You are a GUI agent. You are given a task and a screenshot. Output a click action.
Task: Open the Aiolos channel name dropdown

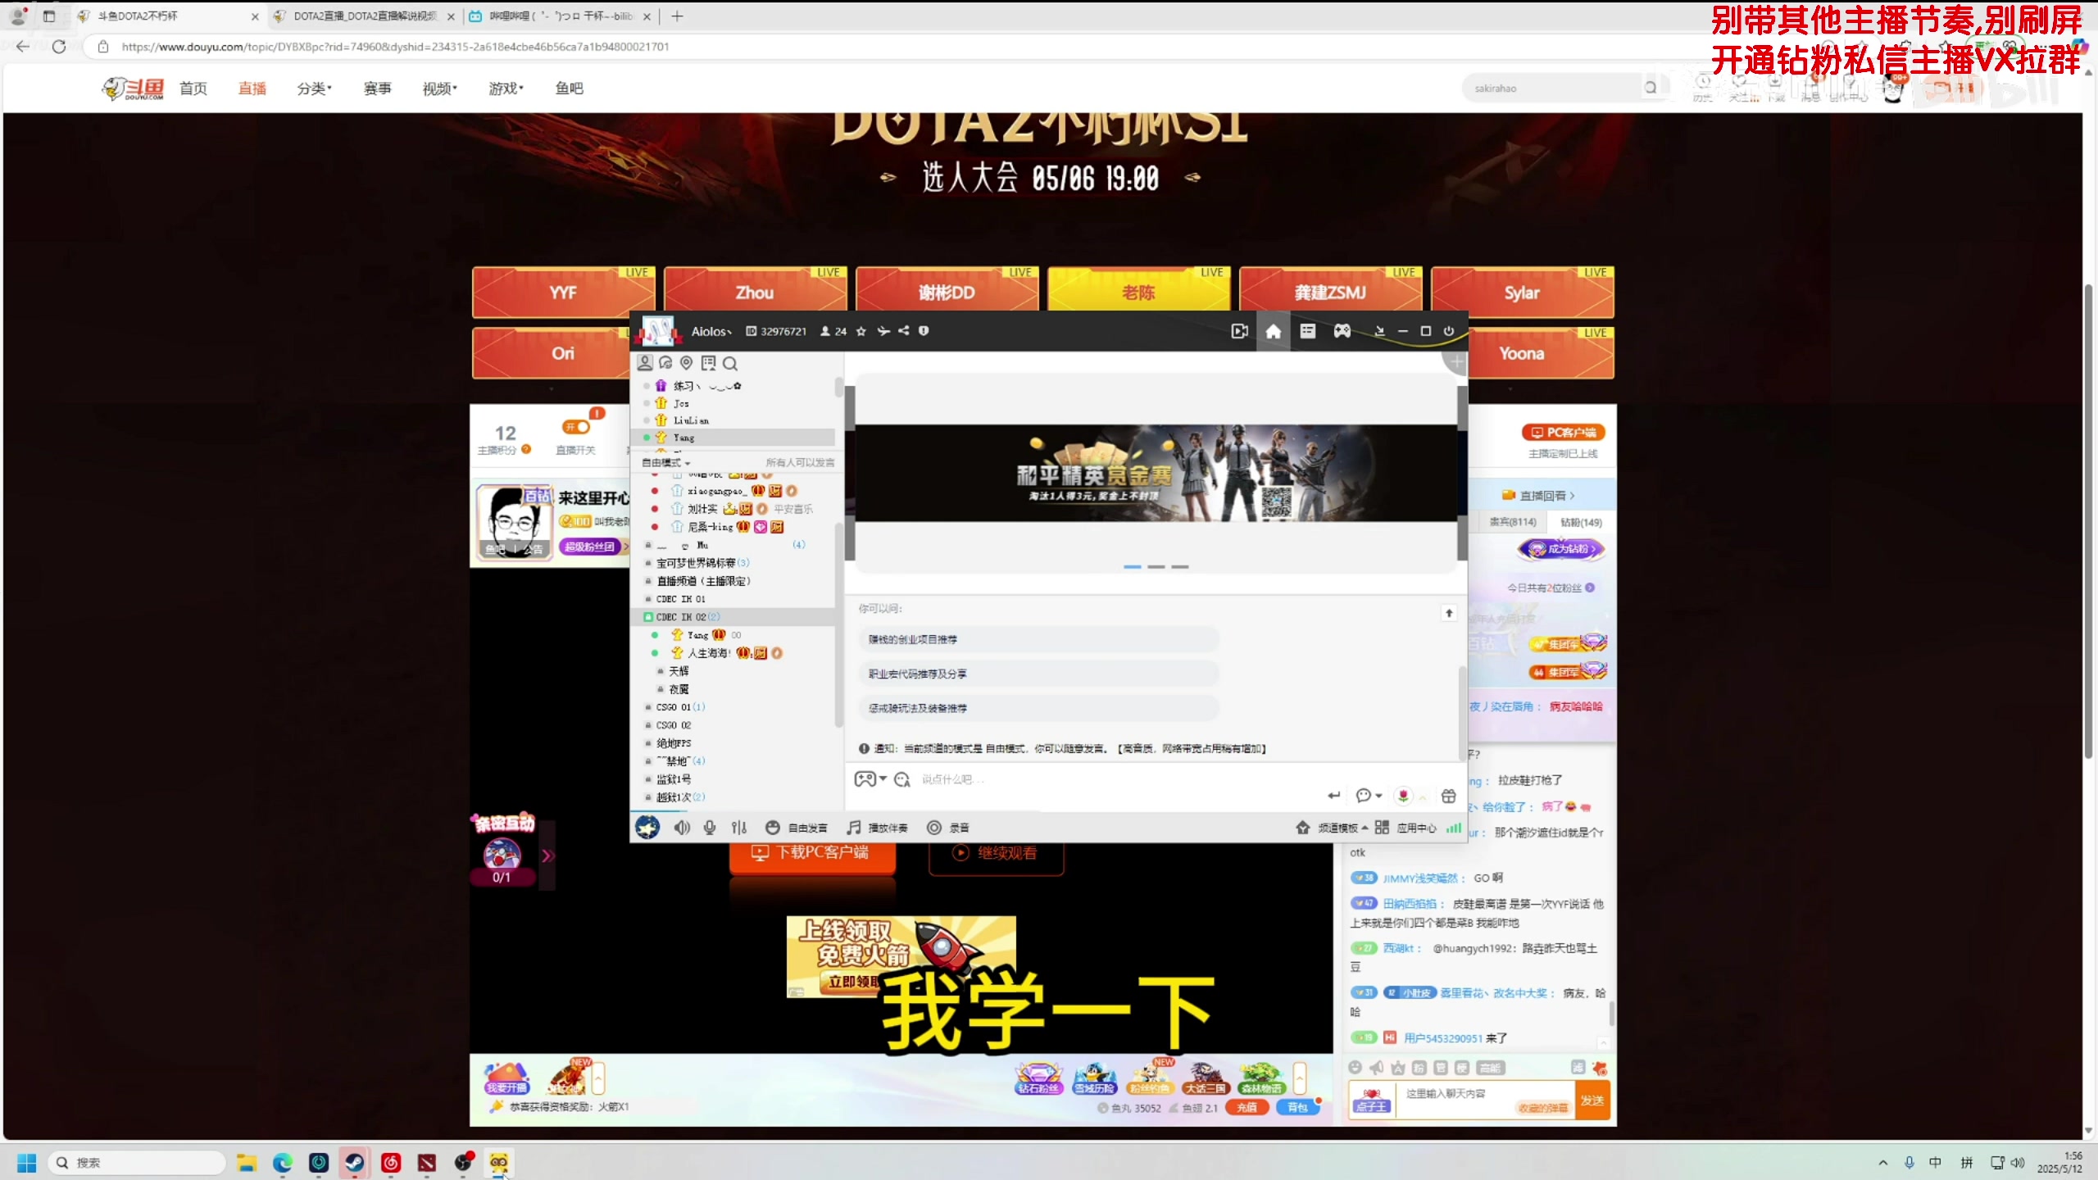711,331
